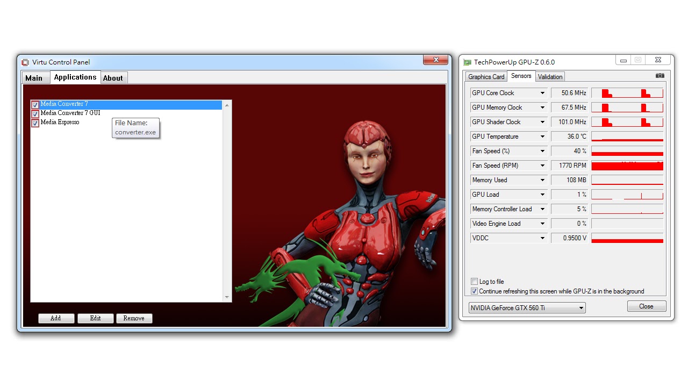Toggle the Media Converter 7 checkbox
The height and width of the screenshot is (387, 688).
coord(35,105)
